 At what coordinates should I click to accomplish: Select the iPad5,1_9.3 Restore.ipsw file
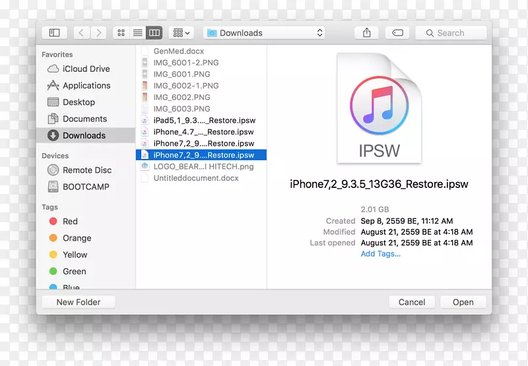[x=201, y=121]
